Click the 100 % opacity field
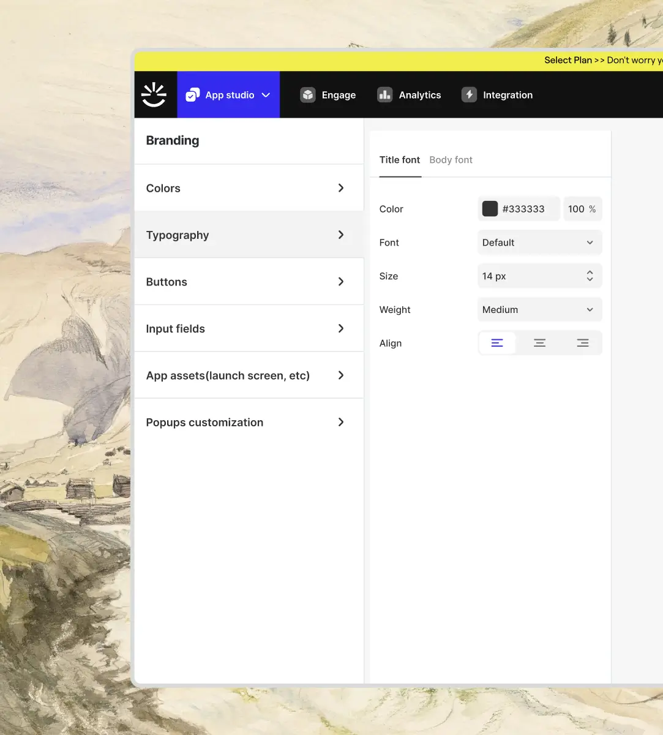Viewport: 663px width, 735px height. [x=582, y=209]
